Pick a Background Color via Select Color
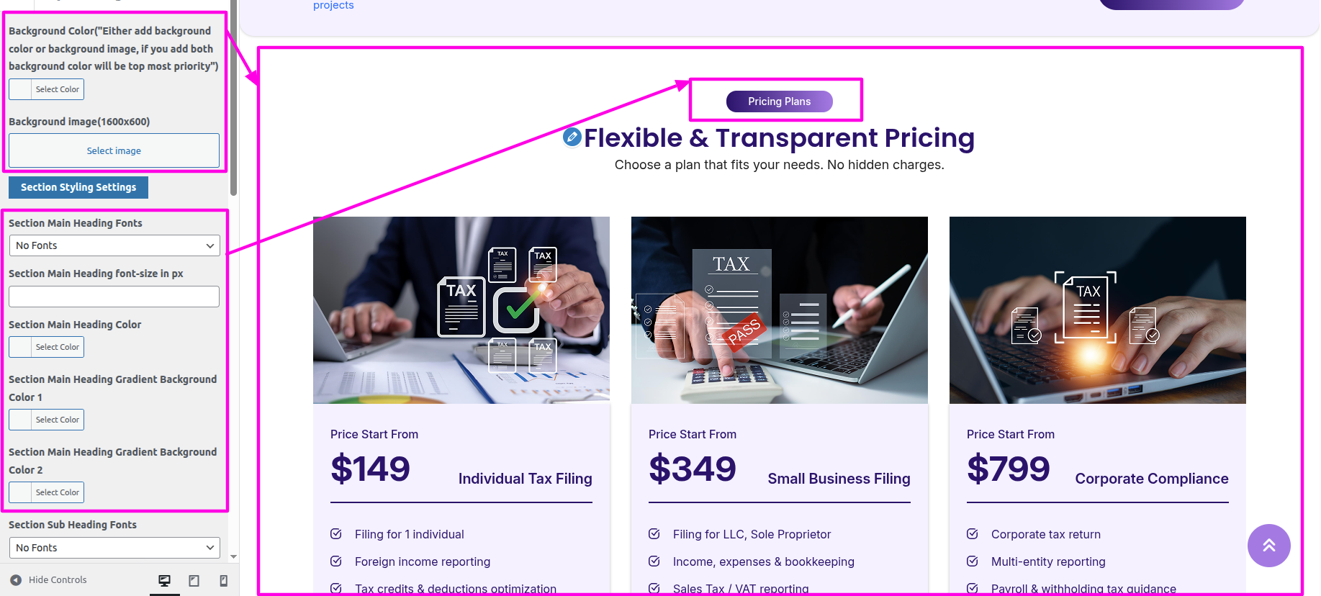The width and height of the screenshot is (1321, 596). (x=47, y=89)
